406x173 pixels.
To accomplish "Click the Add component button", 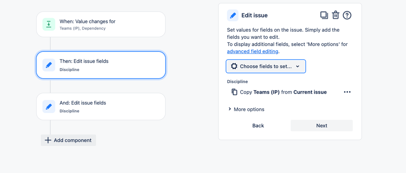I will click(x=69, y=140).
